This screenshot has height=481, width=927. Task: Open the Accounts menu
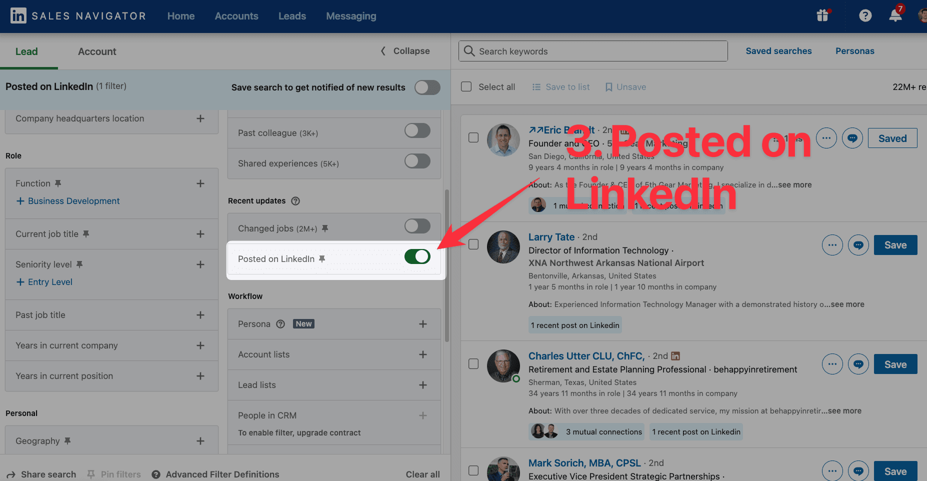[236, 16]
